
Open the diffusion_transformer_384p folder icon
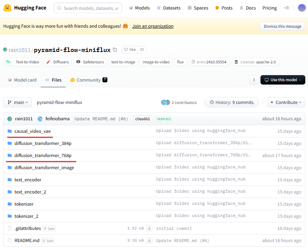click(x=10, y=143)
